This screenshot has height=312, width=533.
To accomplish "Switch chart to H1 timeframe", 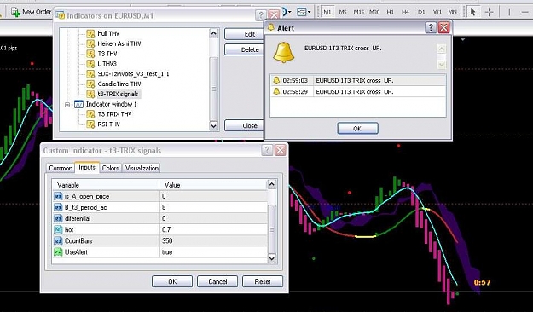I will (391, 12).
